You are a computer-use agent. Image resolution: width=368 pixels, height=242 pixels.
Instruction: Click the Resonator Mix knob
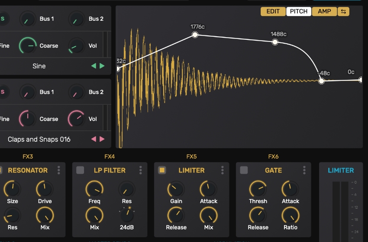(x=45, y=215)
